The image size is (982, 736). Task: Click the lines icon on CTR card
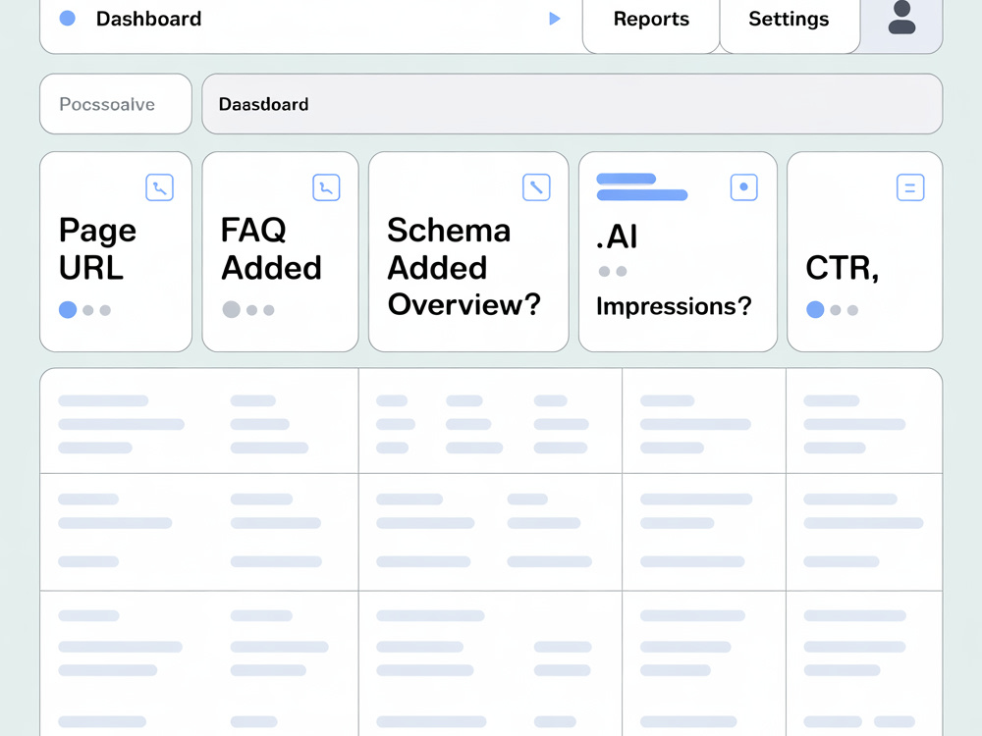click(910, 187)
